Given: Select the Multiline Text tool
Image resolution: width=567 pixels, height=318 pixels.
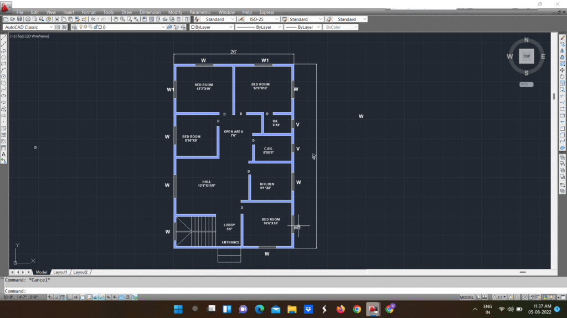Looking at the screenshot, I should click(4, 155).
